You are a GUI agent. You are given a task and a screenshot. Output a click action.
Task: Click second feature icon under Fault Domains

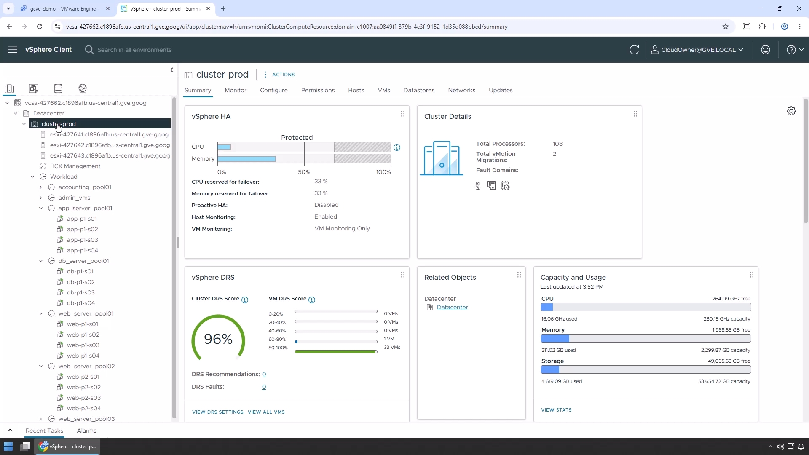pyautogui.click(x=491, y=186)
